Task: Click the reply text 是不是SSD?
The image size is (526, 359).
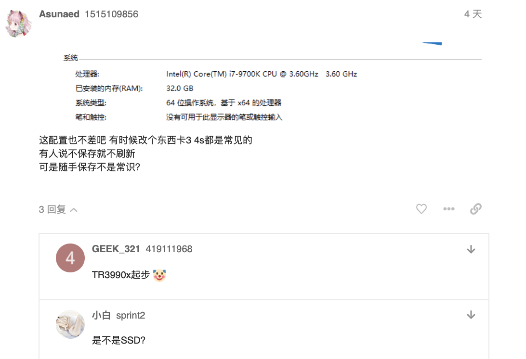Action: point(119,341)
